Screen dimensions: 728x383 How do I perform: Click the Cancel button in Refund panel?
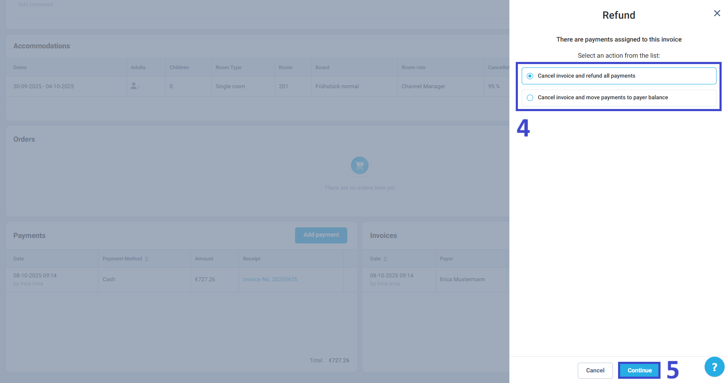[x=595, y=370]
